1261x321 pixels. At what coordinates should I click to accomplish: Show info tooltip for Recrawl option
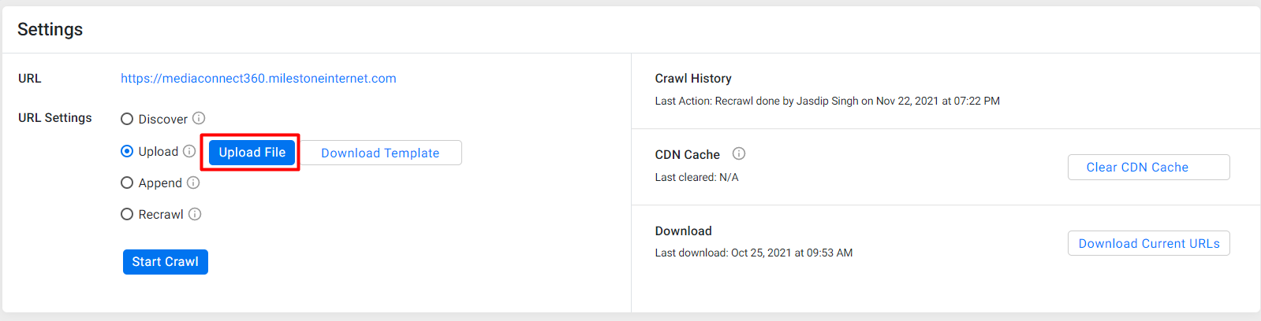point(195,214)
